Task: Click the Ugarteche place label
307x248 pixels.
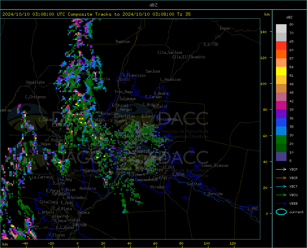Action: point(92,171)
